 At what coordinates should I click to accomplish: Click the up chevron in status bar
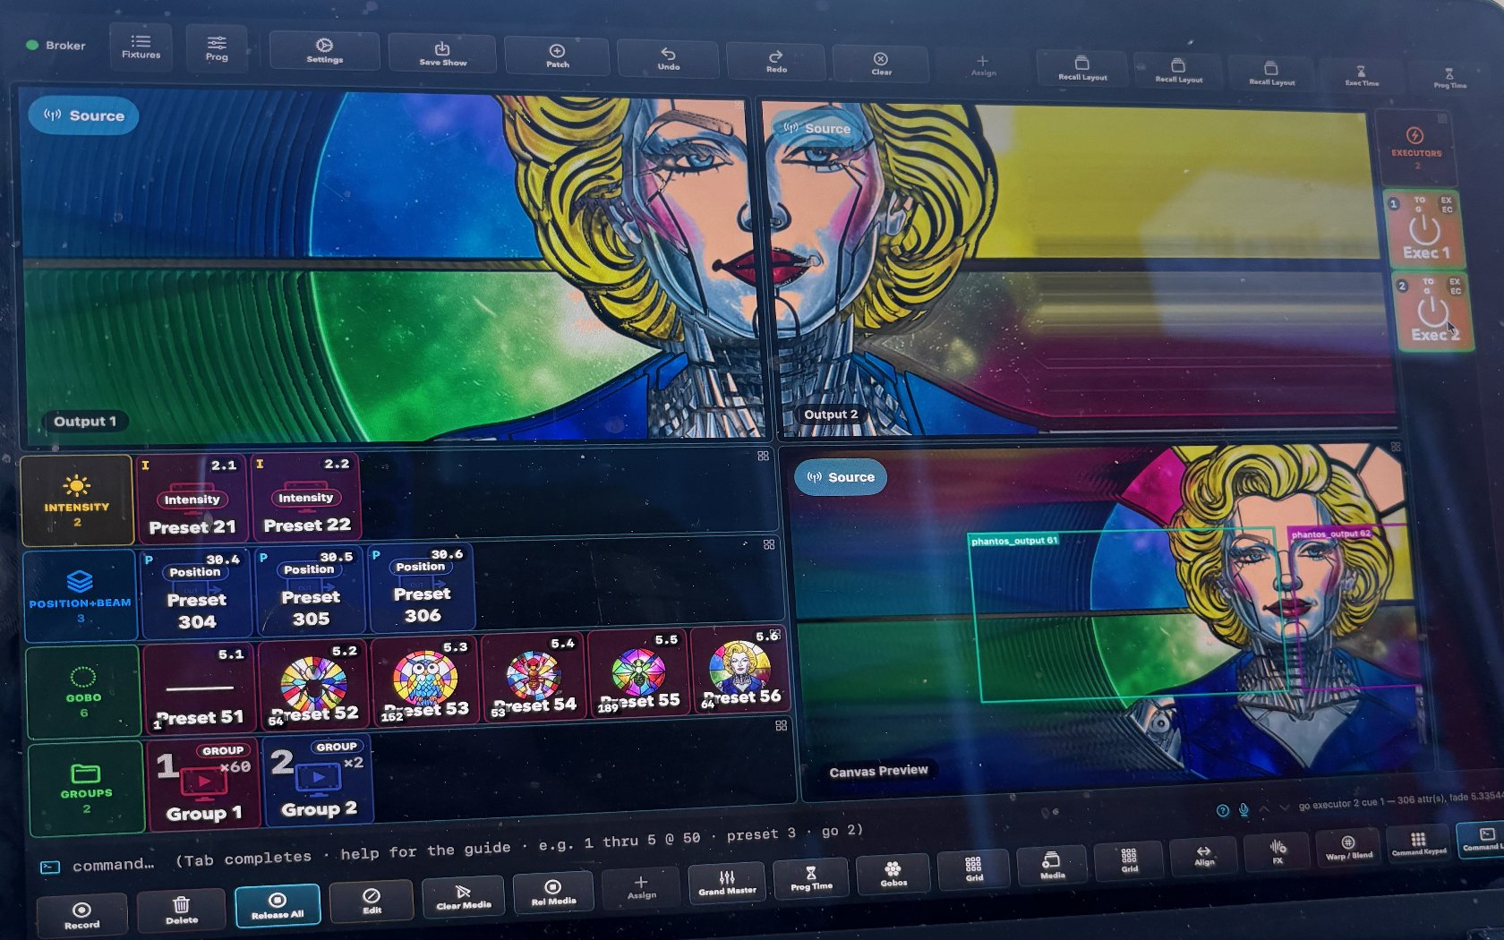pyautogui.click(x=1264, y=808)
